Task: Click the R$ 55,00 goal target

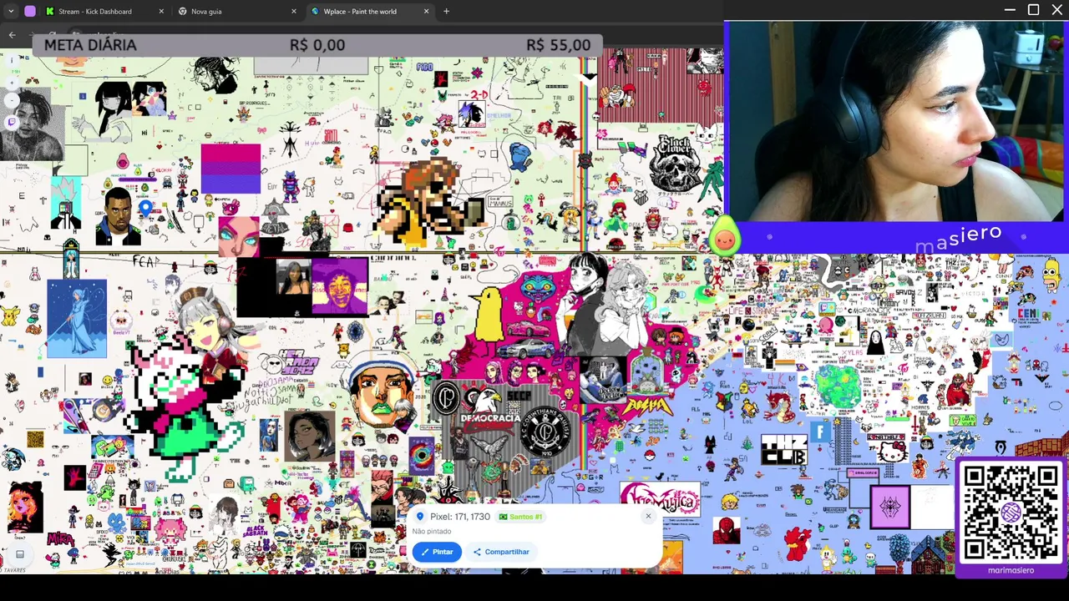Action: (559, 45)
